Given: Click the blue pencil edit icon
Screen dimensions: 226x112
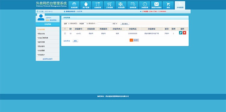Looking at the screenshot, I should [180, 33].
